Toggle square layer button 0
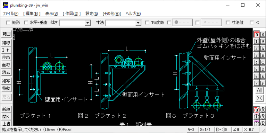This screenshot has height=133, width=266. (x=257, y=34)
